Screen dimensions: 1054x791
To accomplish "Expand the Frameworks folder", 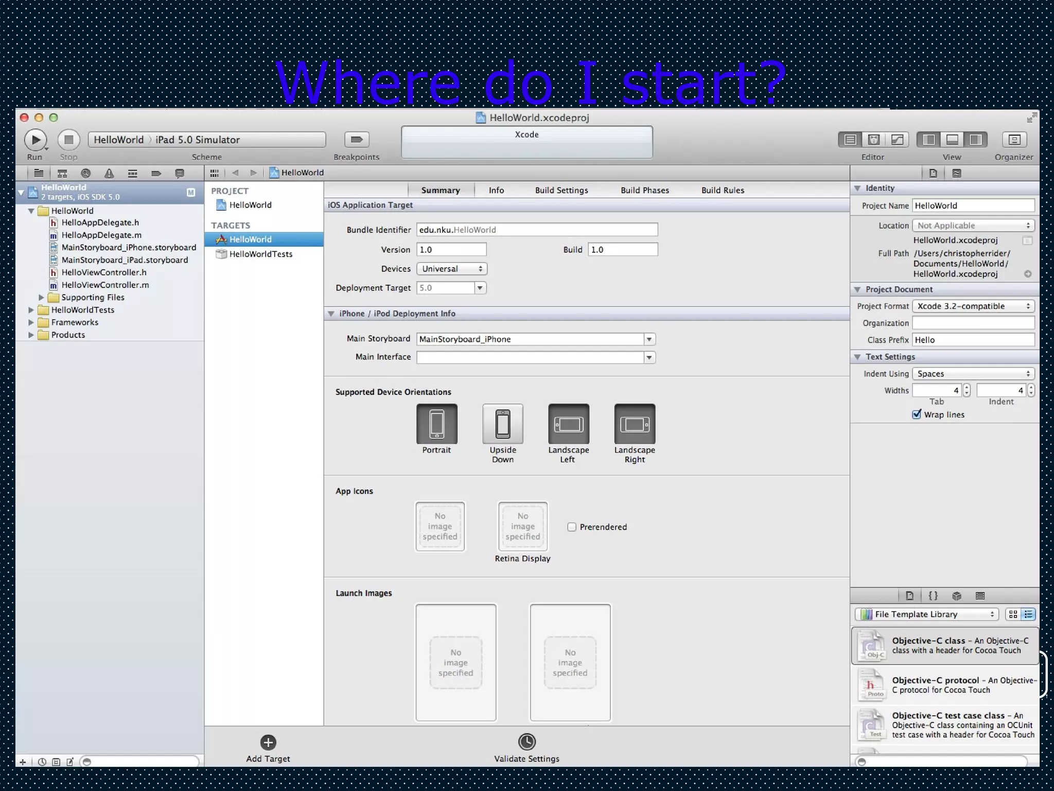I will 31,322.
